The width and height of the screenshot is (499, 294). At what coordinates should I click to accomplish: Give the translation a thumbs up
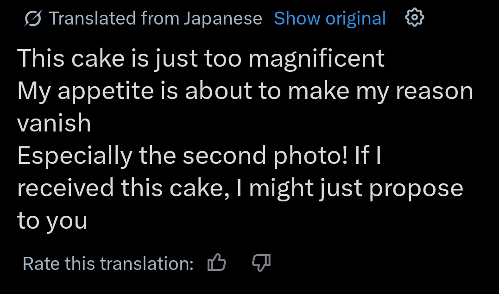point(217,263)
